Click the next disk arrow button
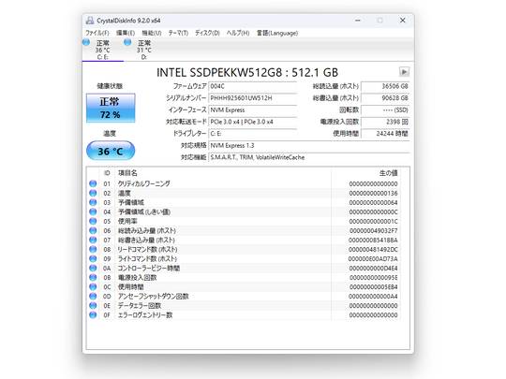Image resolution: width=506 pixels, height=379 pixels. click(404, 71)
